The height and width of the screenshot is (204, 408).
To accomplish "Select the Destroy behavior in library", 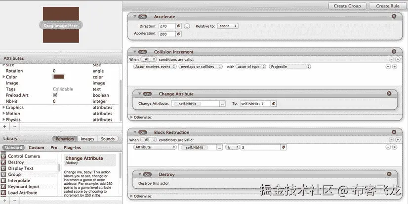I will 16,162.
